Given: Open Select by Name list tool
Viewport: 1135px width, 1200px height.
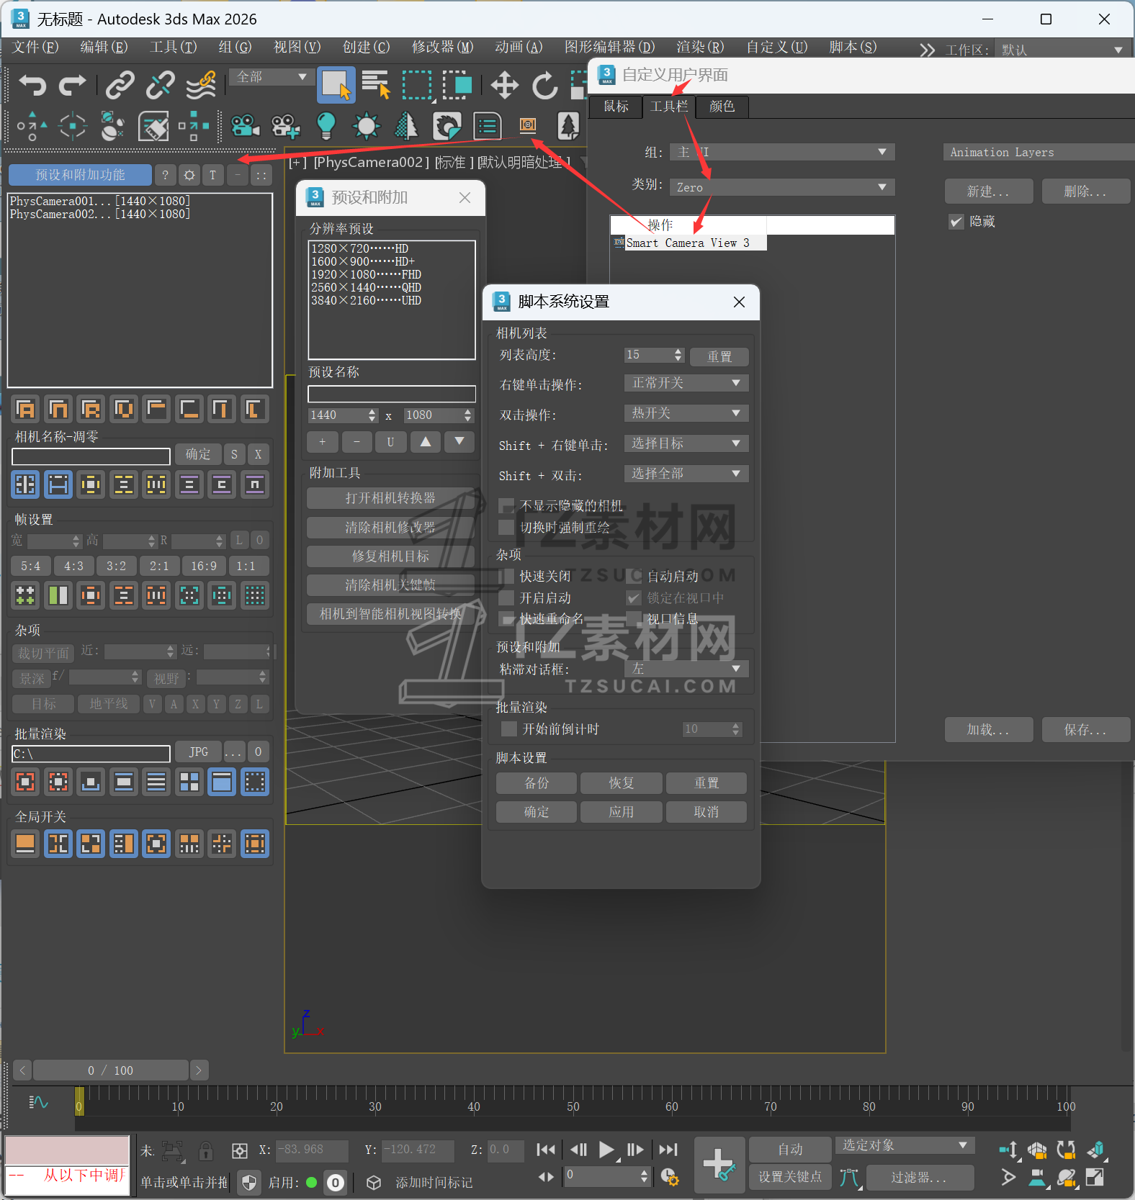Looking at the screenshot, I should pyautogui.click(x=375, y=85).
